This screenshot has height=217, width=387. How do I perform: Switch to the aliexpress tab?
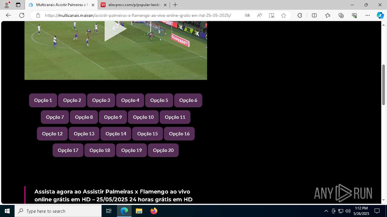(134, 5)
